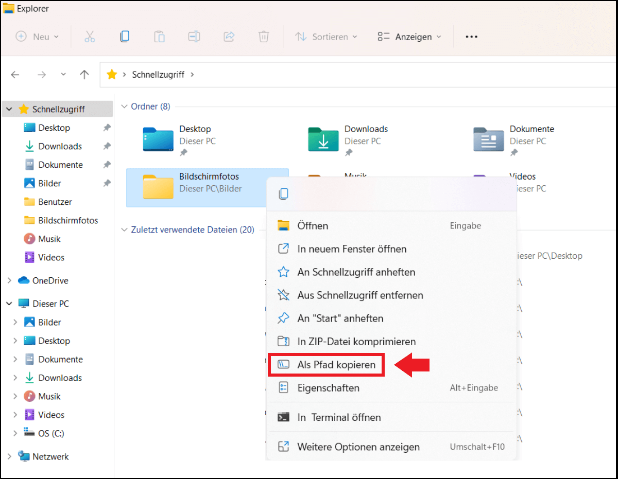Click Schnellzugriff in the address bar

[x=158, y=75]
